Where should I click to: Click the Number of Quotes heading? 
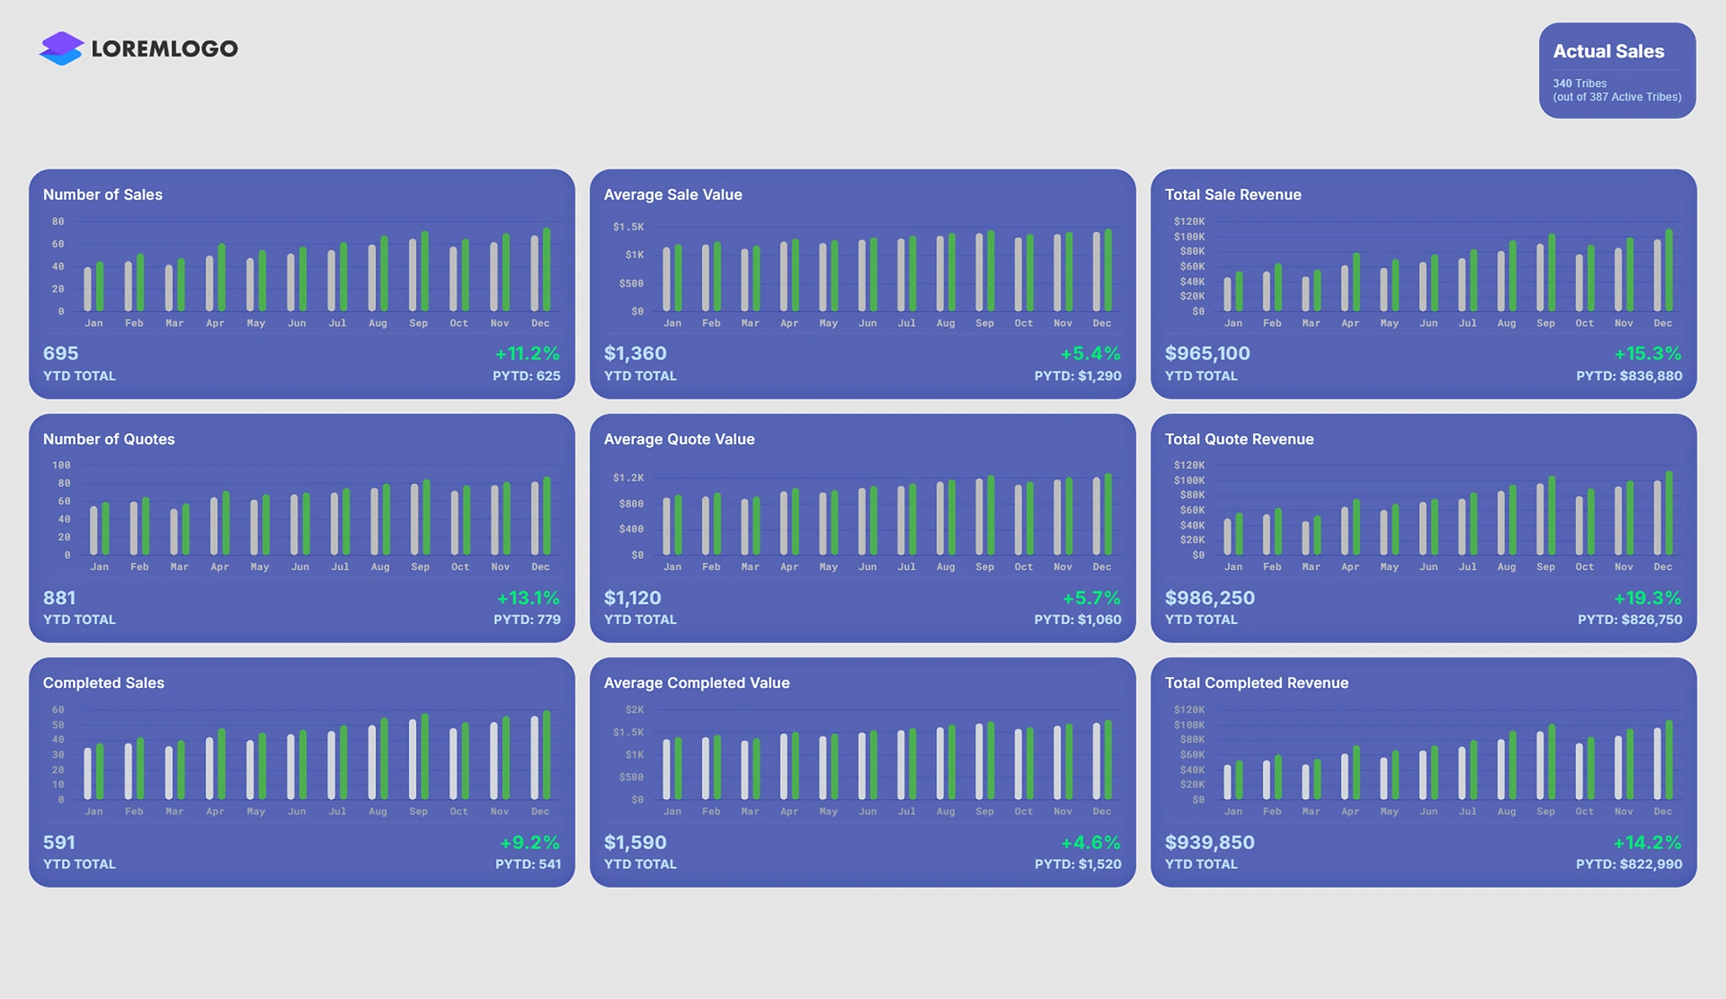click(109, 439)
